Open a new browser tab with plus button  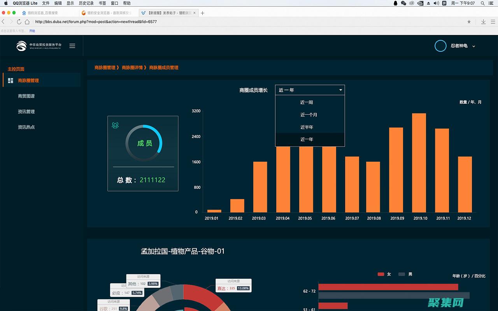tap(202, 13)
